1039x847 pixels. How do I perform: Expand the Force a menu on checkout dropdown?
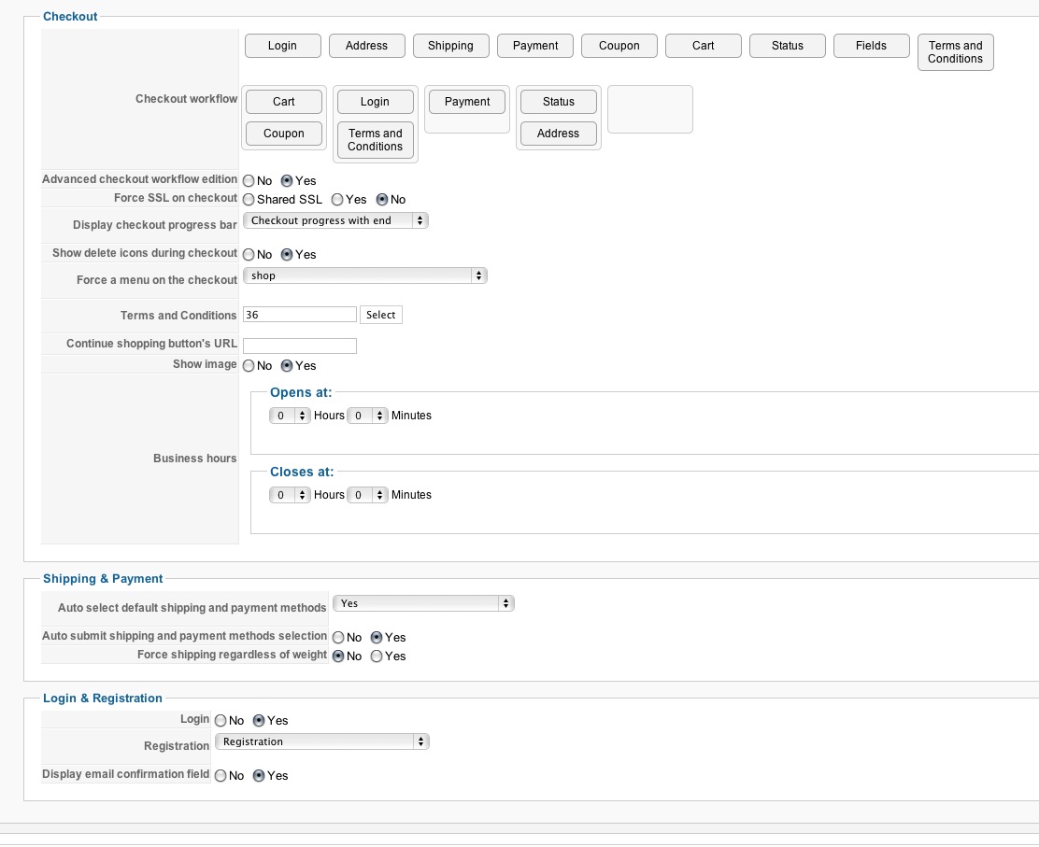coord(364,275)
